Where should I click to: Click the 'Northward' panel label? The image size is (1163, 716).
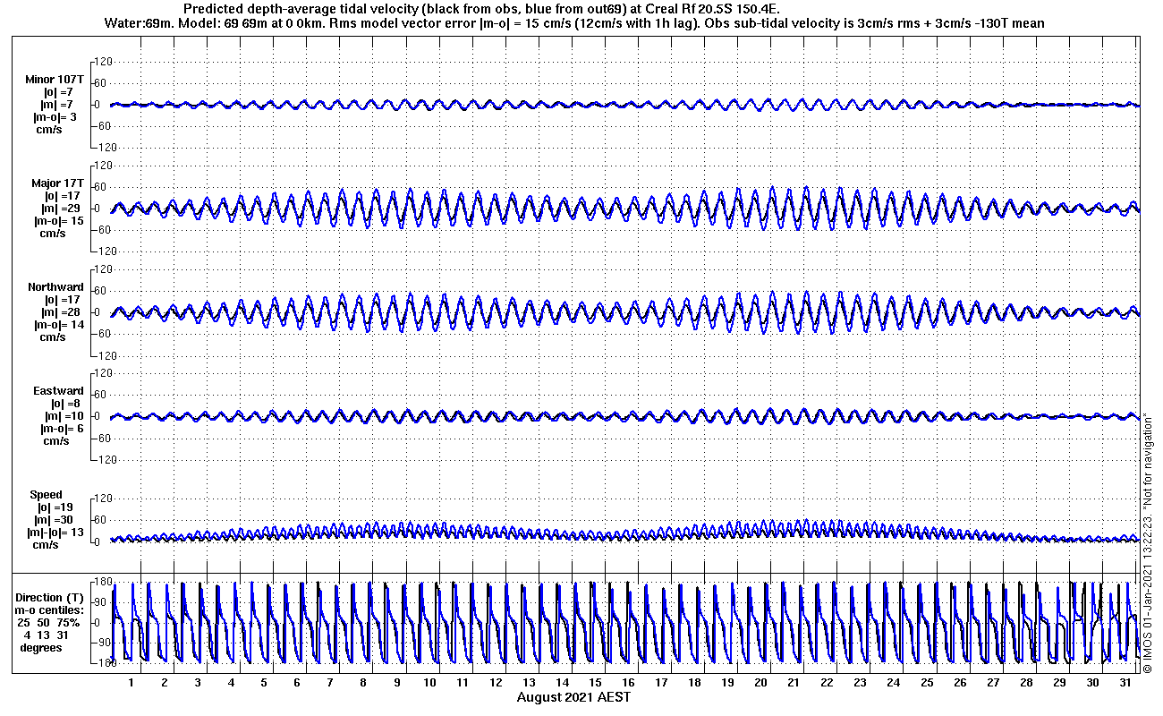[55, 287]
